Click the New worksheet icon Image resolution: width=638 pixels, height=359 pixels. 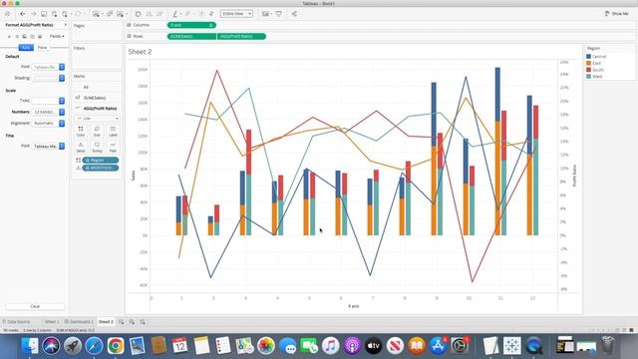tap(122, 321)
